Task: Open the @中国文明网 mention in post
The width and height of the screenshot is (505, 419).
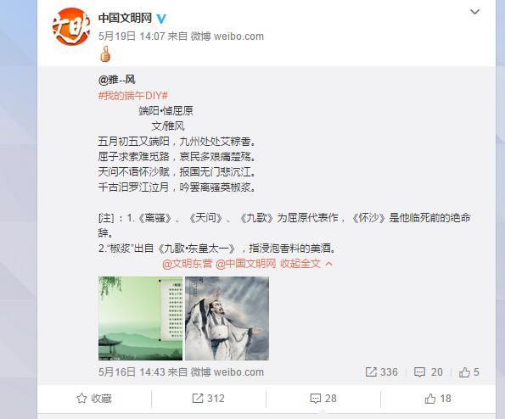Action: [x=246, y=264]
